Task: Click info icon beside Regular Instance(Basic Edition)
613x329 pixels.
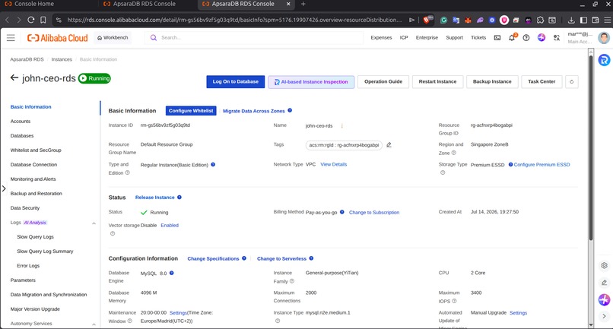Action: pos(213,164)
